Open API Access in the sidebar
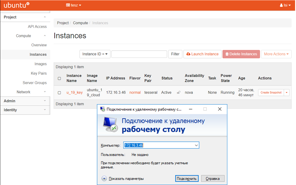This screenshot has width=296, height=185. pyautogui.click(x=37, y=27)
